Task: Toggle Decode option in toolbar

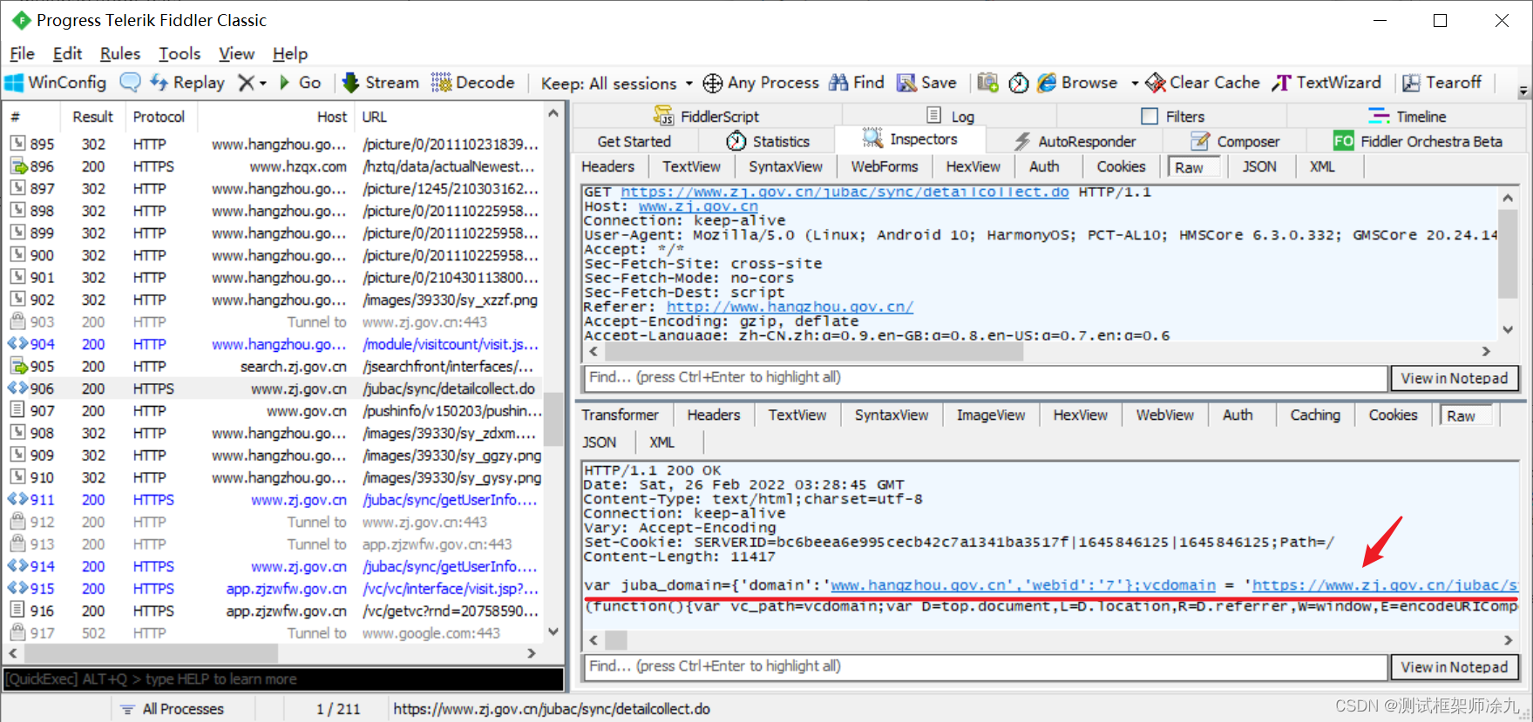Action: 473,83
